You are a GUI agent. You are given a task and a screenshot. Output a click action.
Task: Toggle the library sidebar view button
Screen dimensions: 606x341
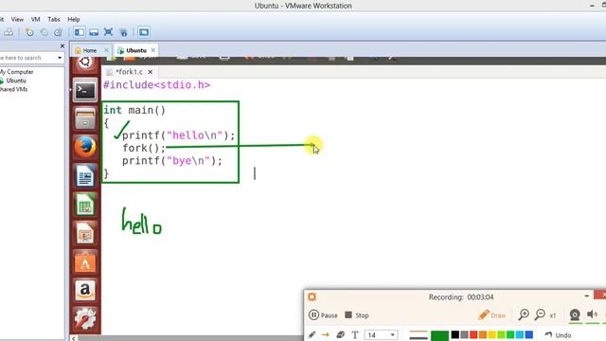pyautogui.click(x=80, y=32)
